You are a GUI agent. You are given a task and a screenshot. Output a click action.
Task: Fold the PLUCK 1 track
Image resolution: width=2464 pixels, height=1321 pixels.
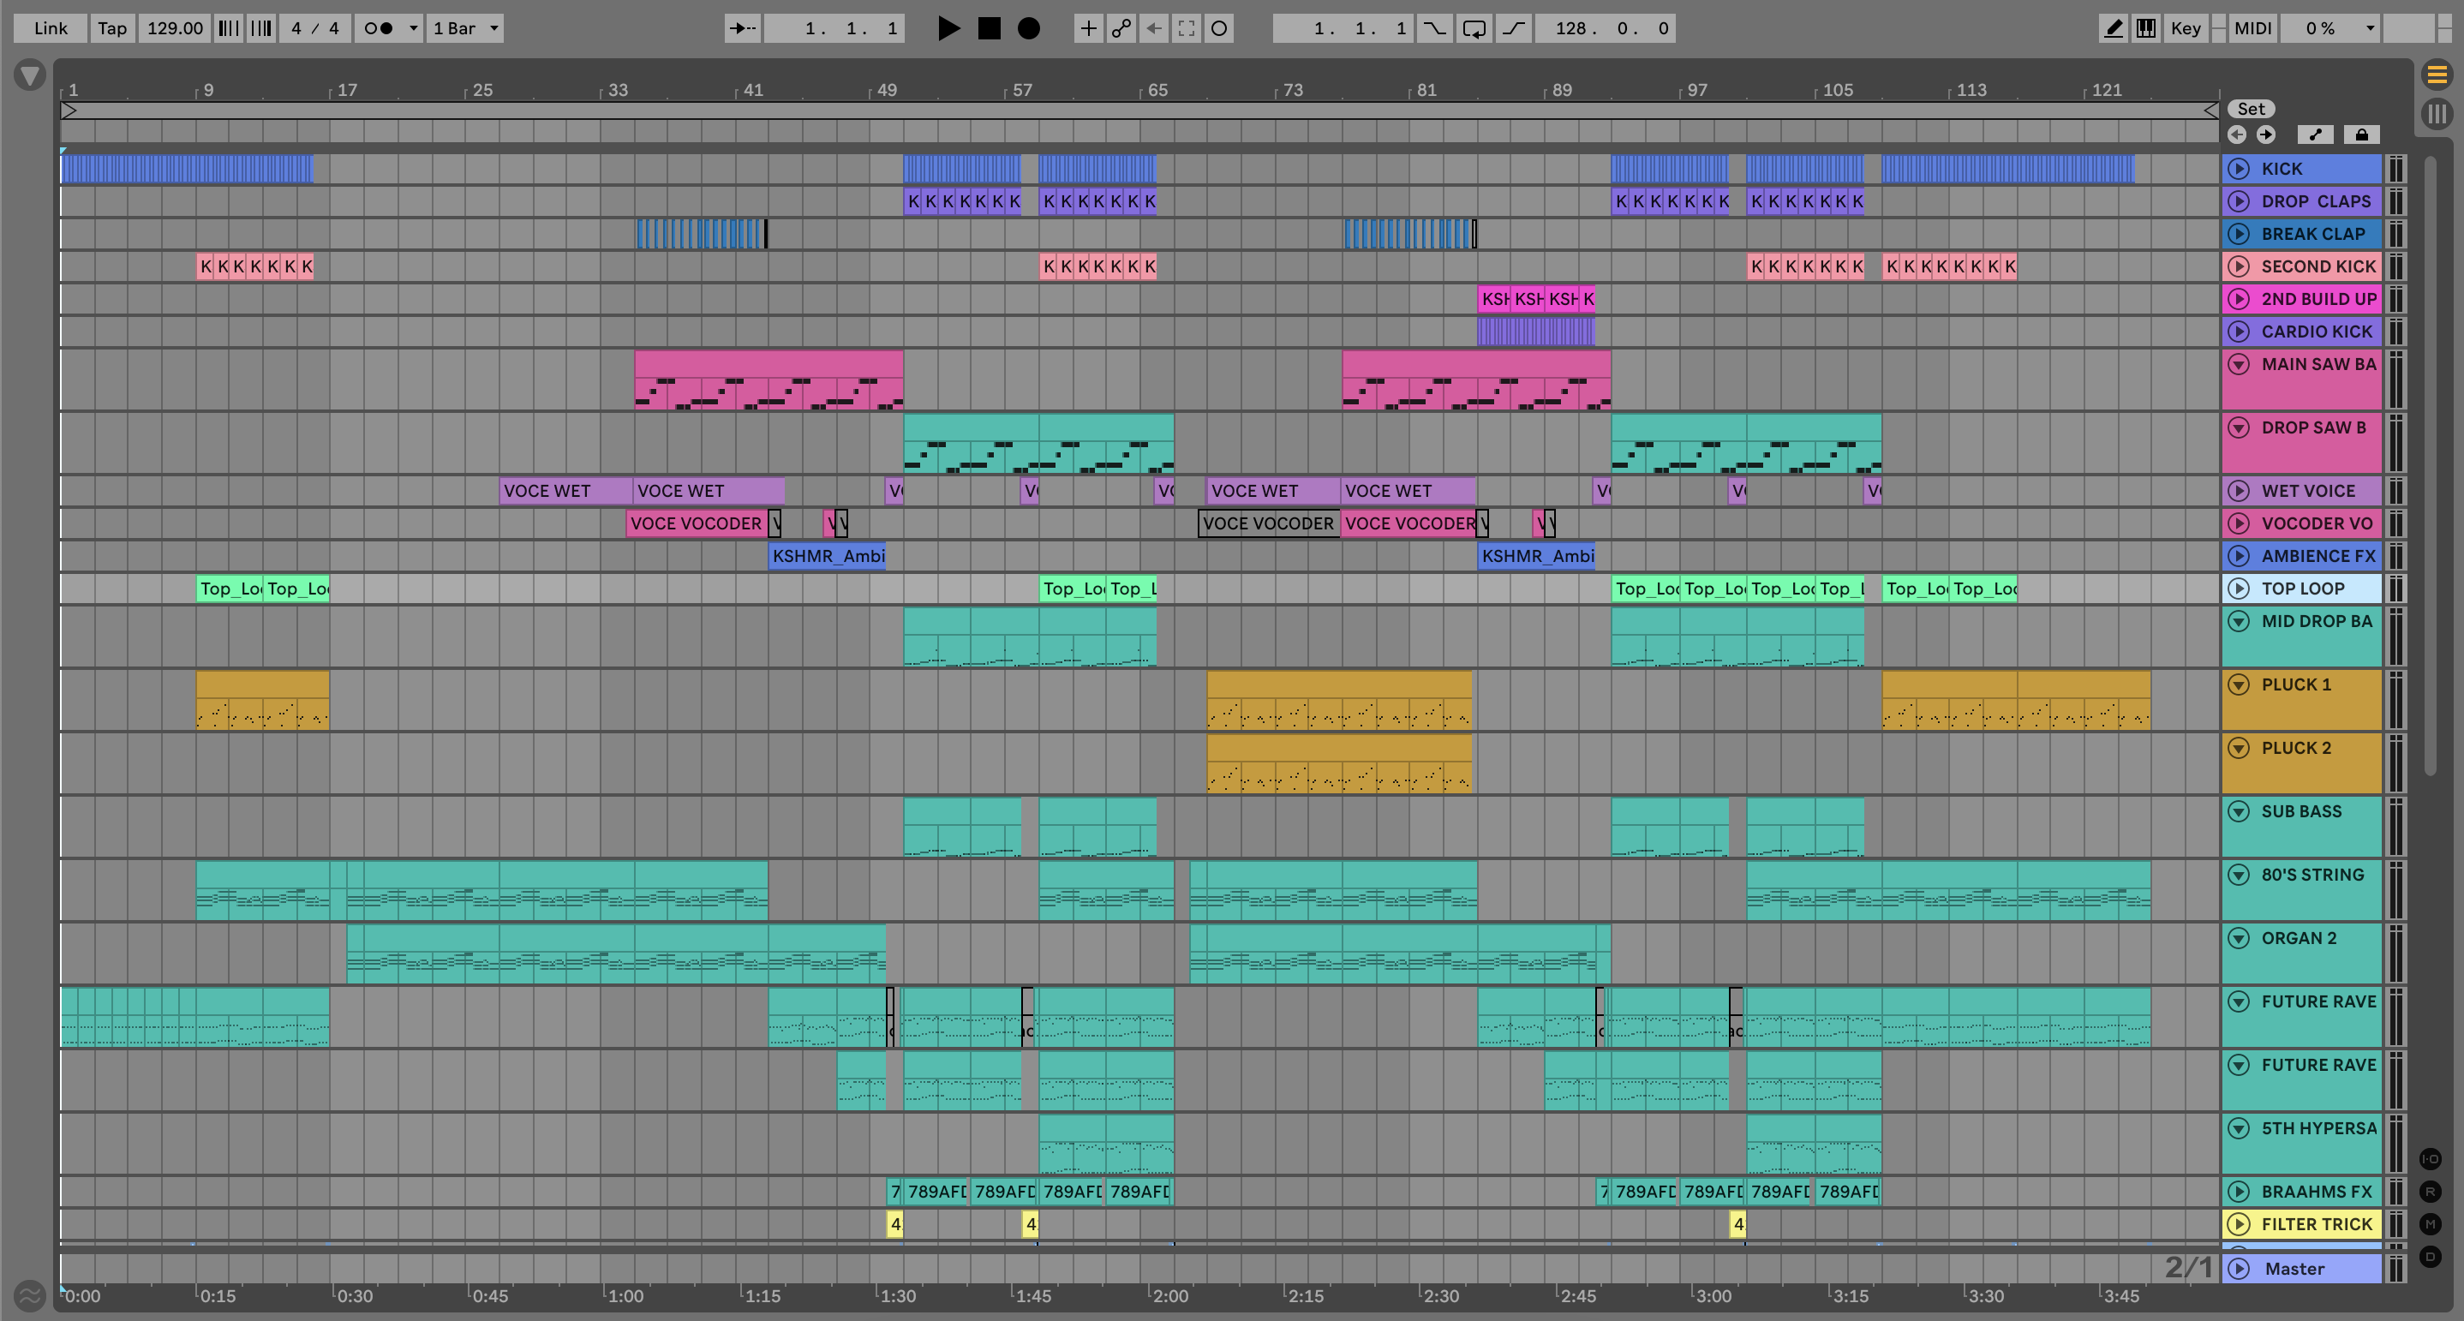coord(2239,684)
